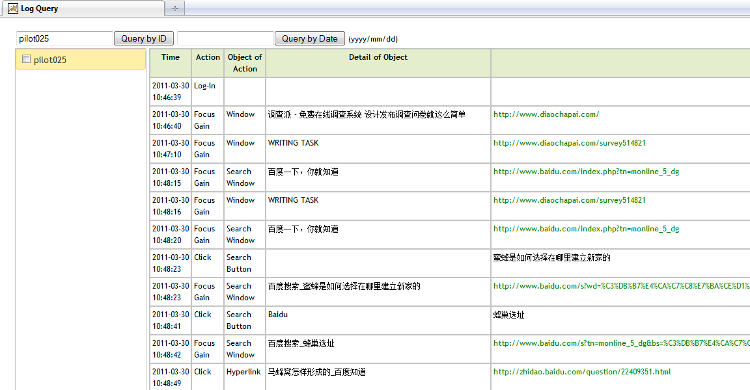Select Click action cell at 10:48:49 row
Image resolution: width=750 pixels, height=390 pixels.
[x=208, y=378]
